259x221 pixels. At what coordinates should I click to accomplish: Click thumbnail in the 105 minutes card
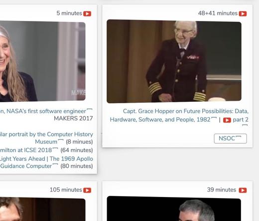[43, 209]
